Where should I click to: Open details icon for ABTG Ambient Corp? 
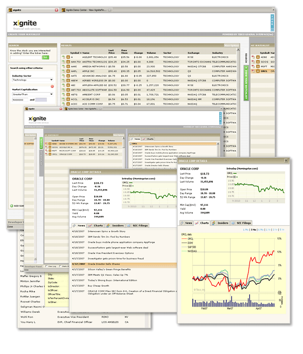tap(68, 95)
